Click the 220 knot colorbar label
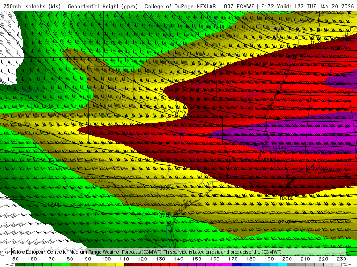This screenshot has width=357, height=267. tap(324, 259)
